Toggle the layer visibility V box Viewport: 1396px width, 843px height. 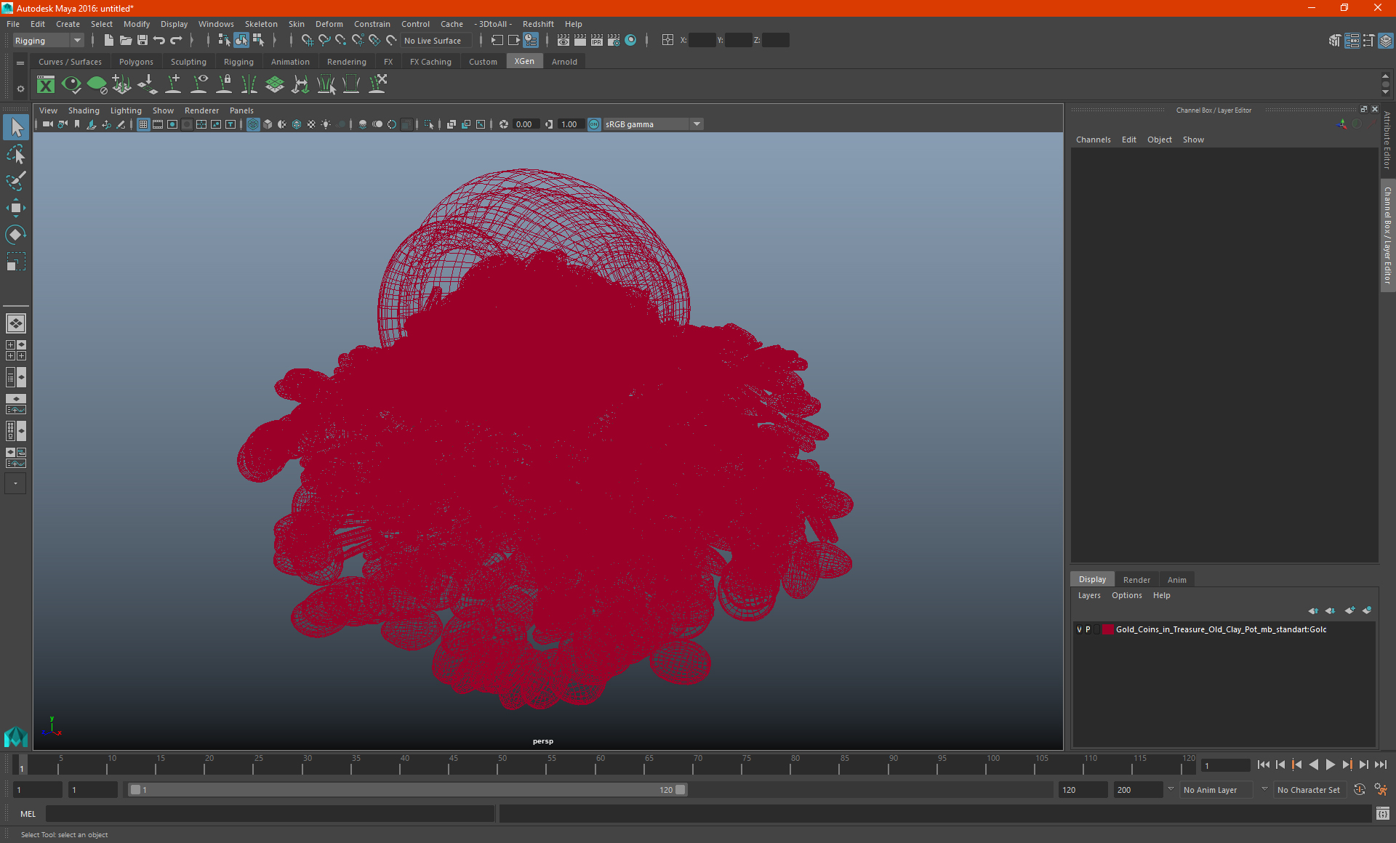(x=1079, y=629)
